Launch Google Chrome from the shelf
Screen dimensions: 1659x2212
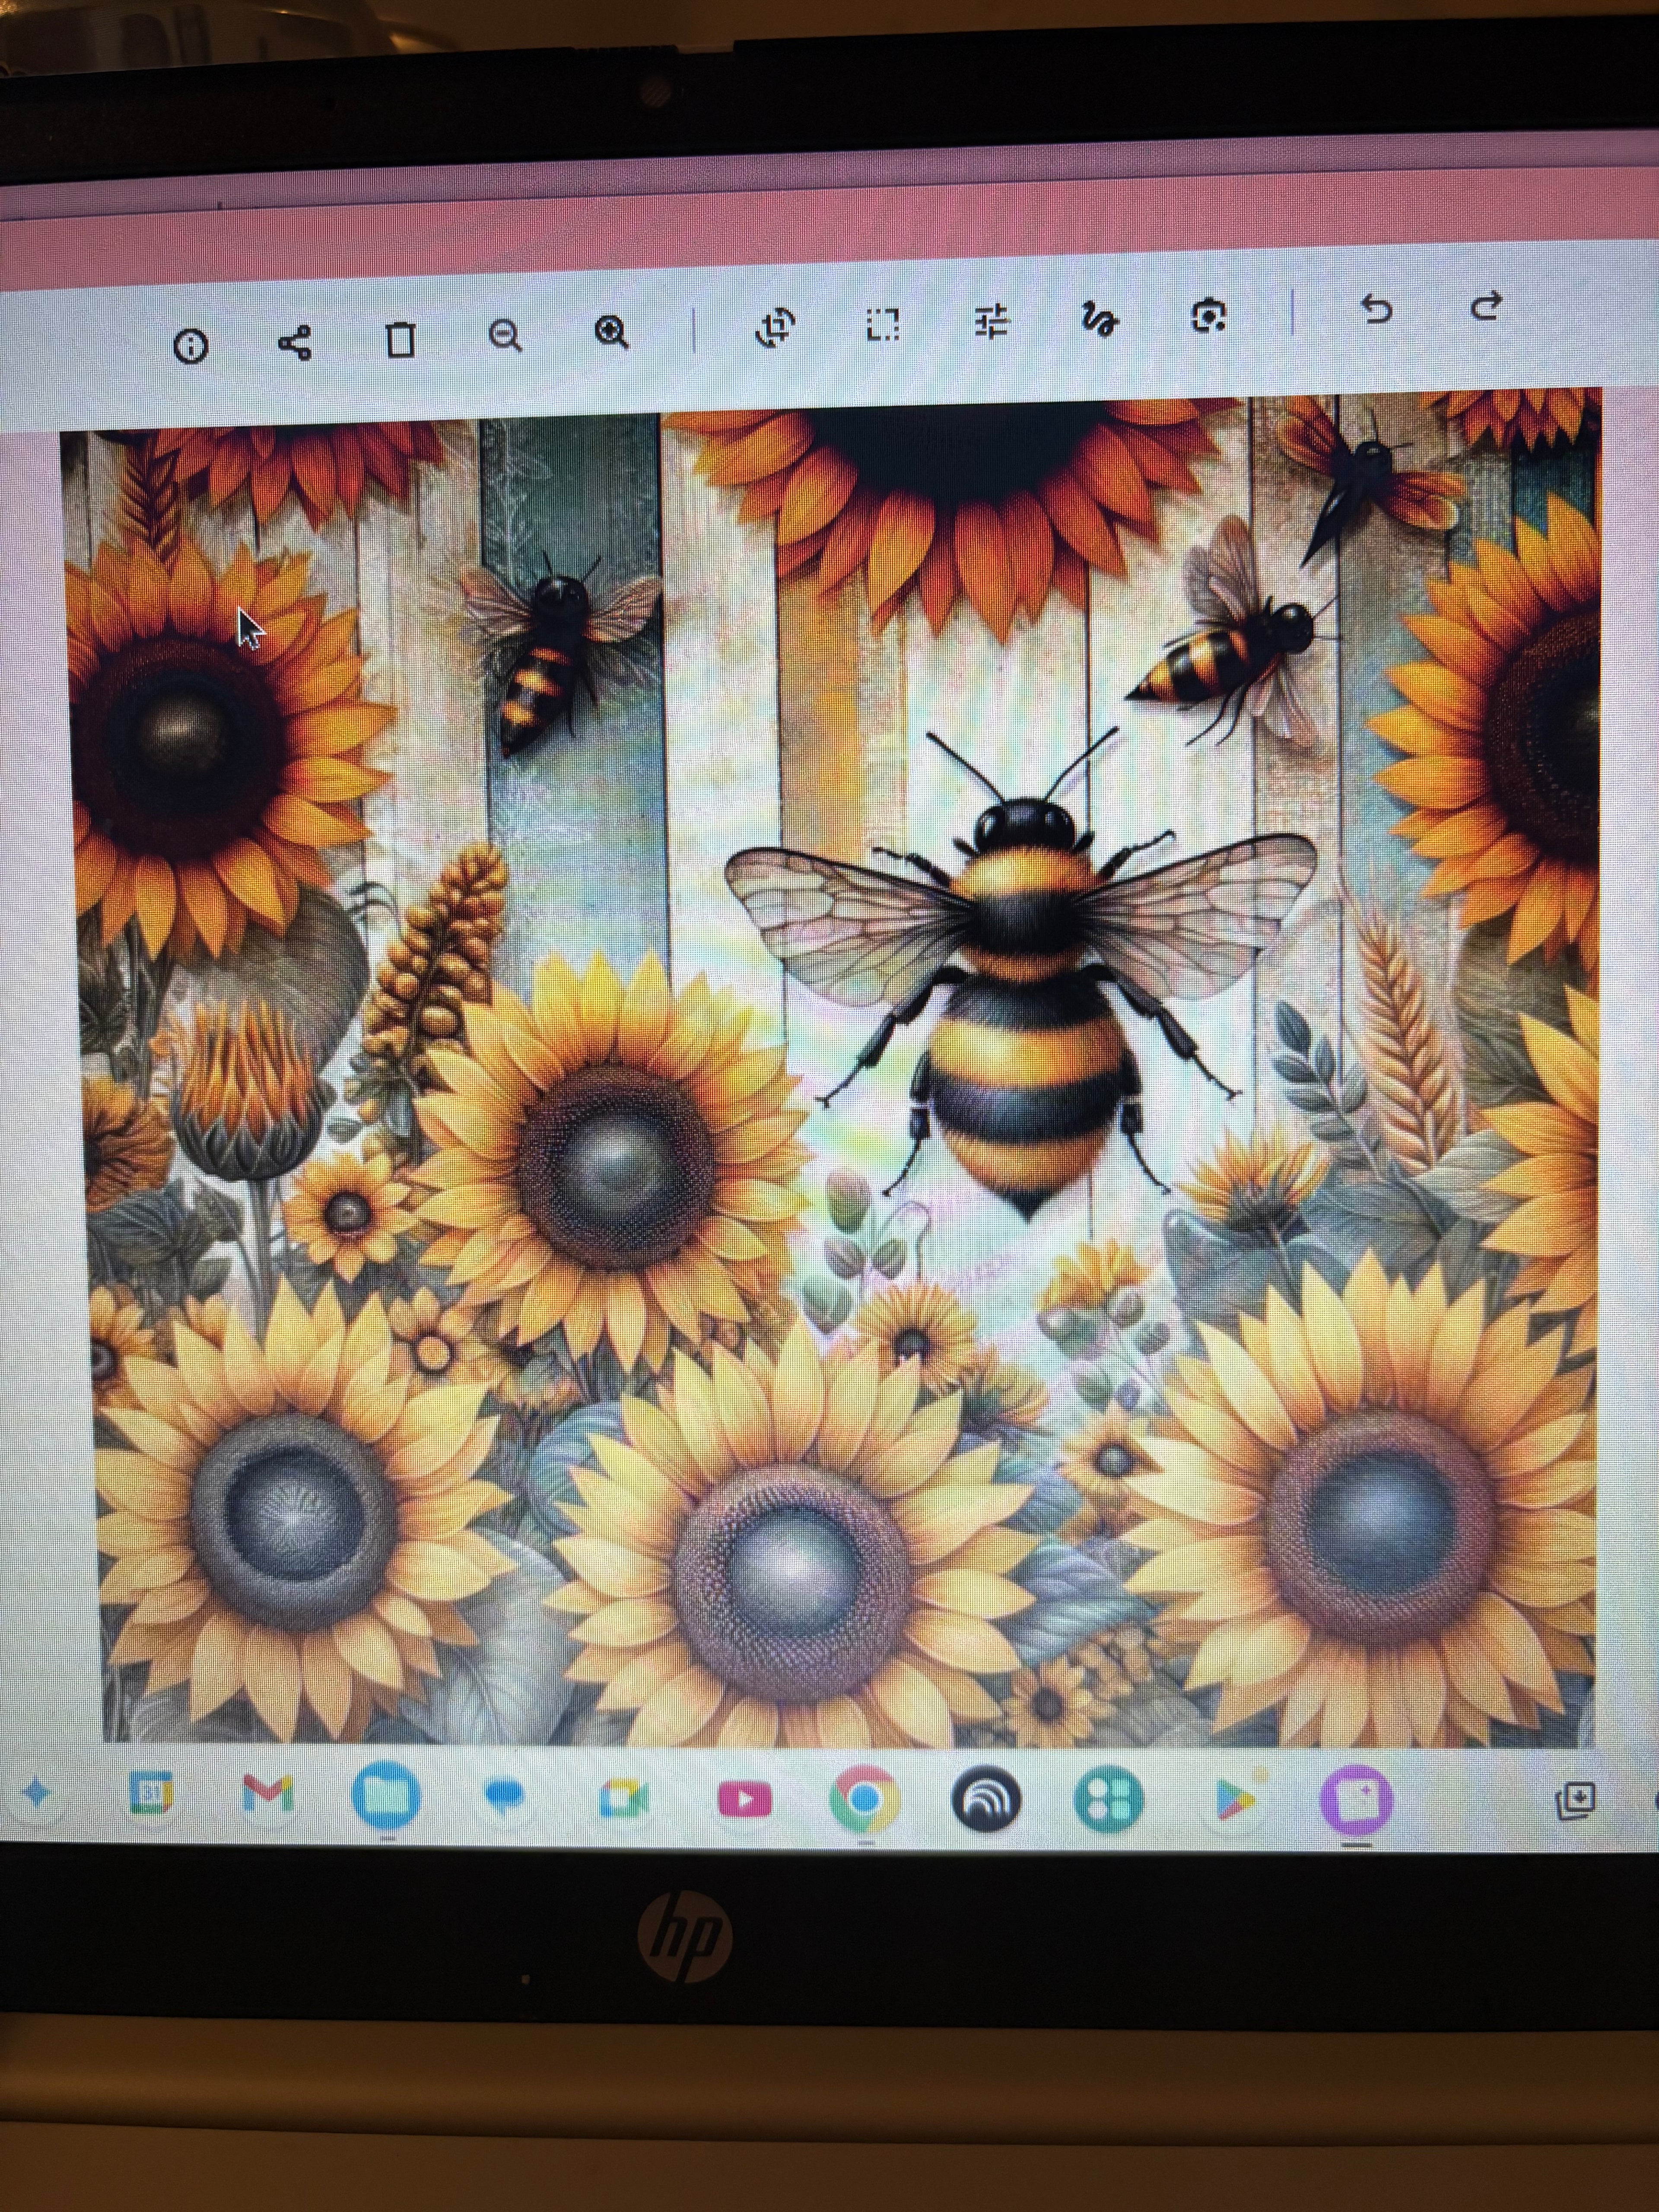(x=864, y=1800)
